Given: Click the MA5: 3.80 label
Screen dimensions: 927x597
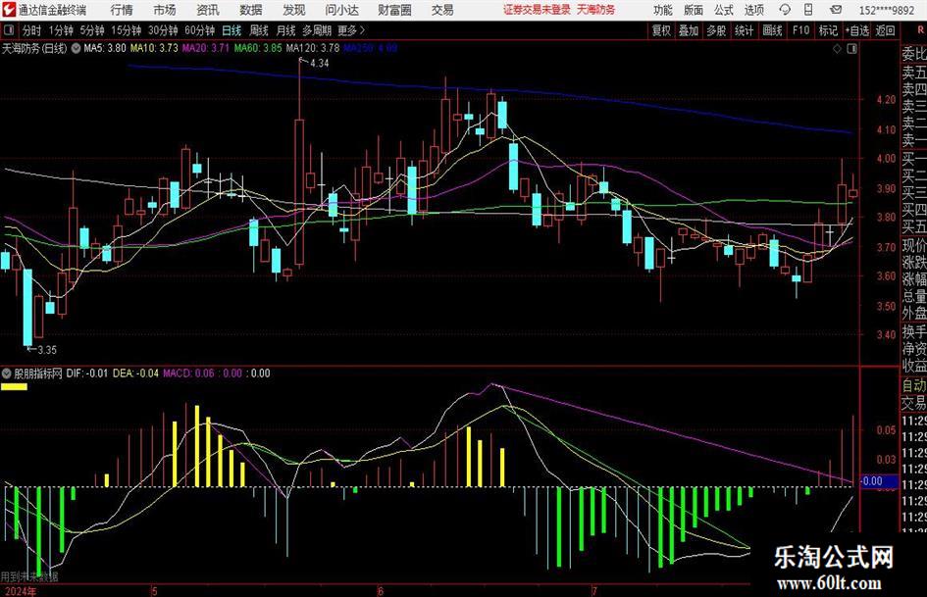Looking at the screenshot, I should [x=105, y=48].
